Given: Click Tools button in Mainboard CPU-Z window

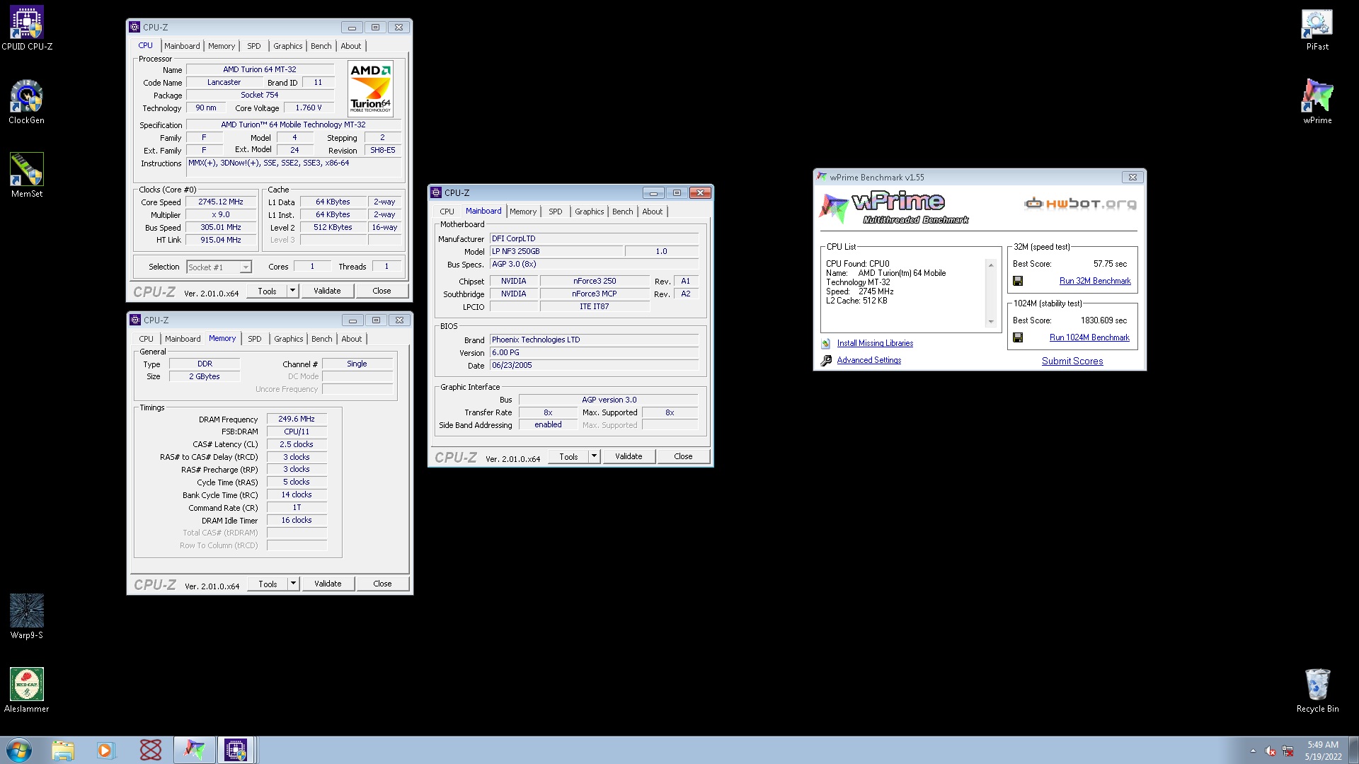Looking at the screenshot, I should [x=568, y=456].
